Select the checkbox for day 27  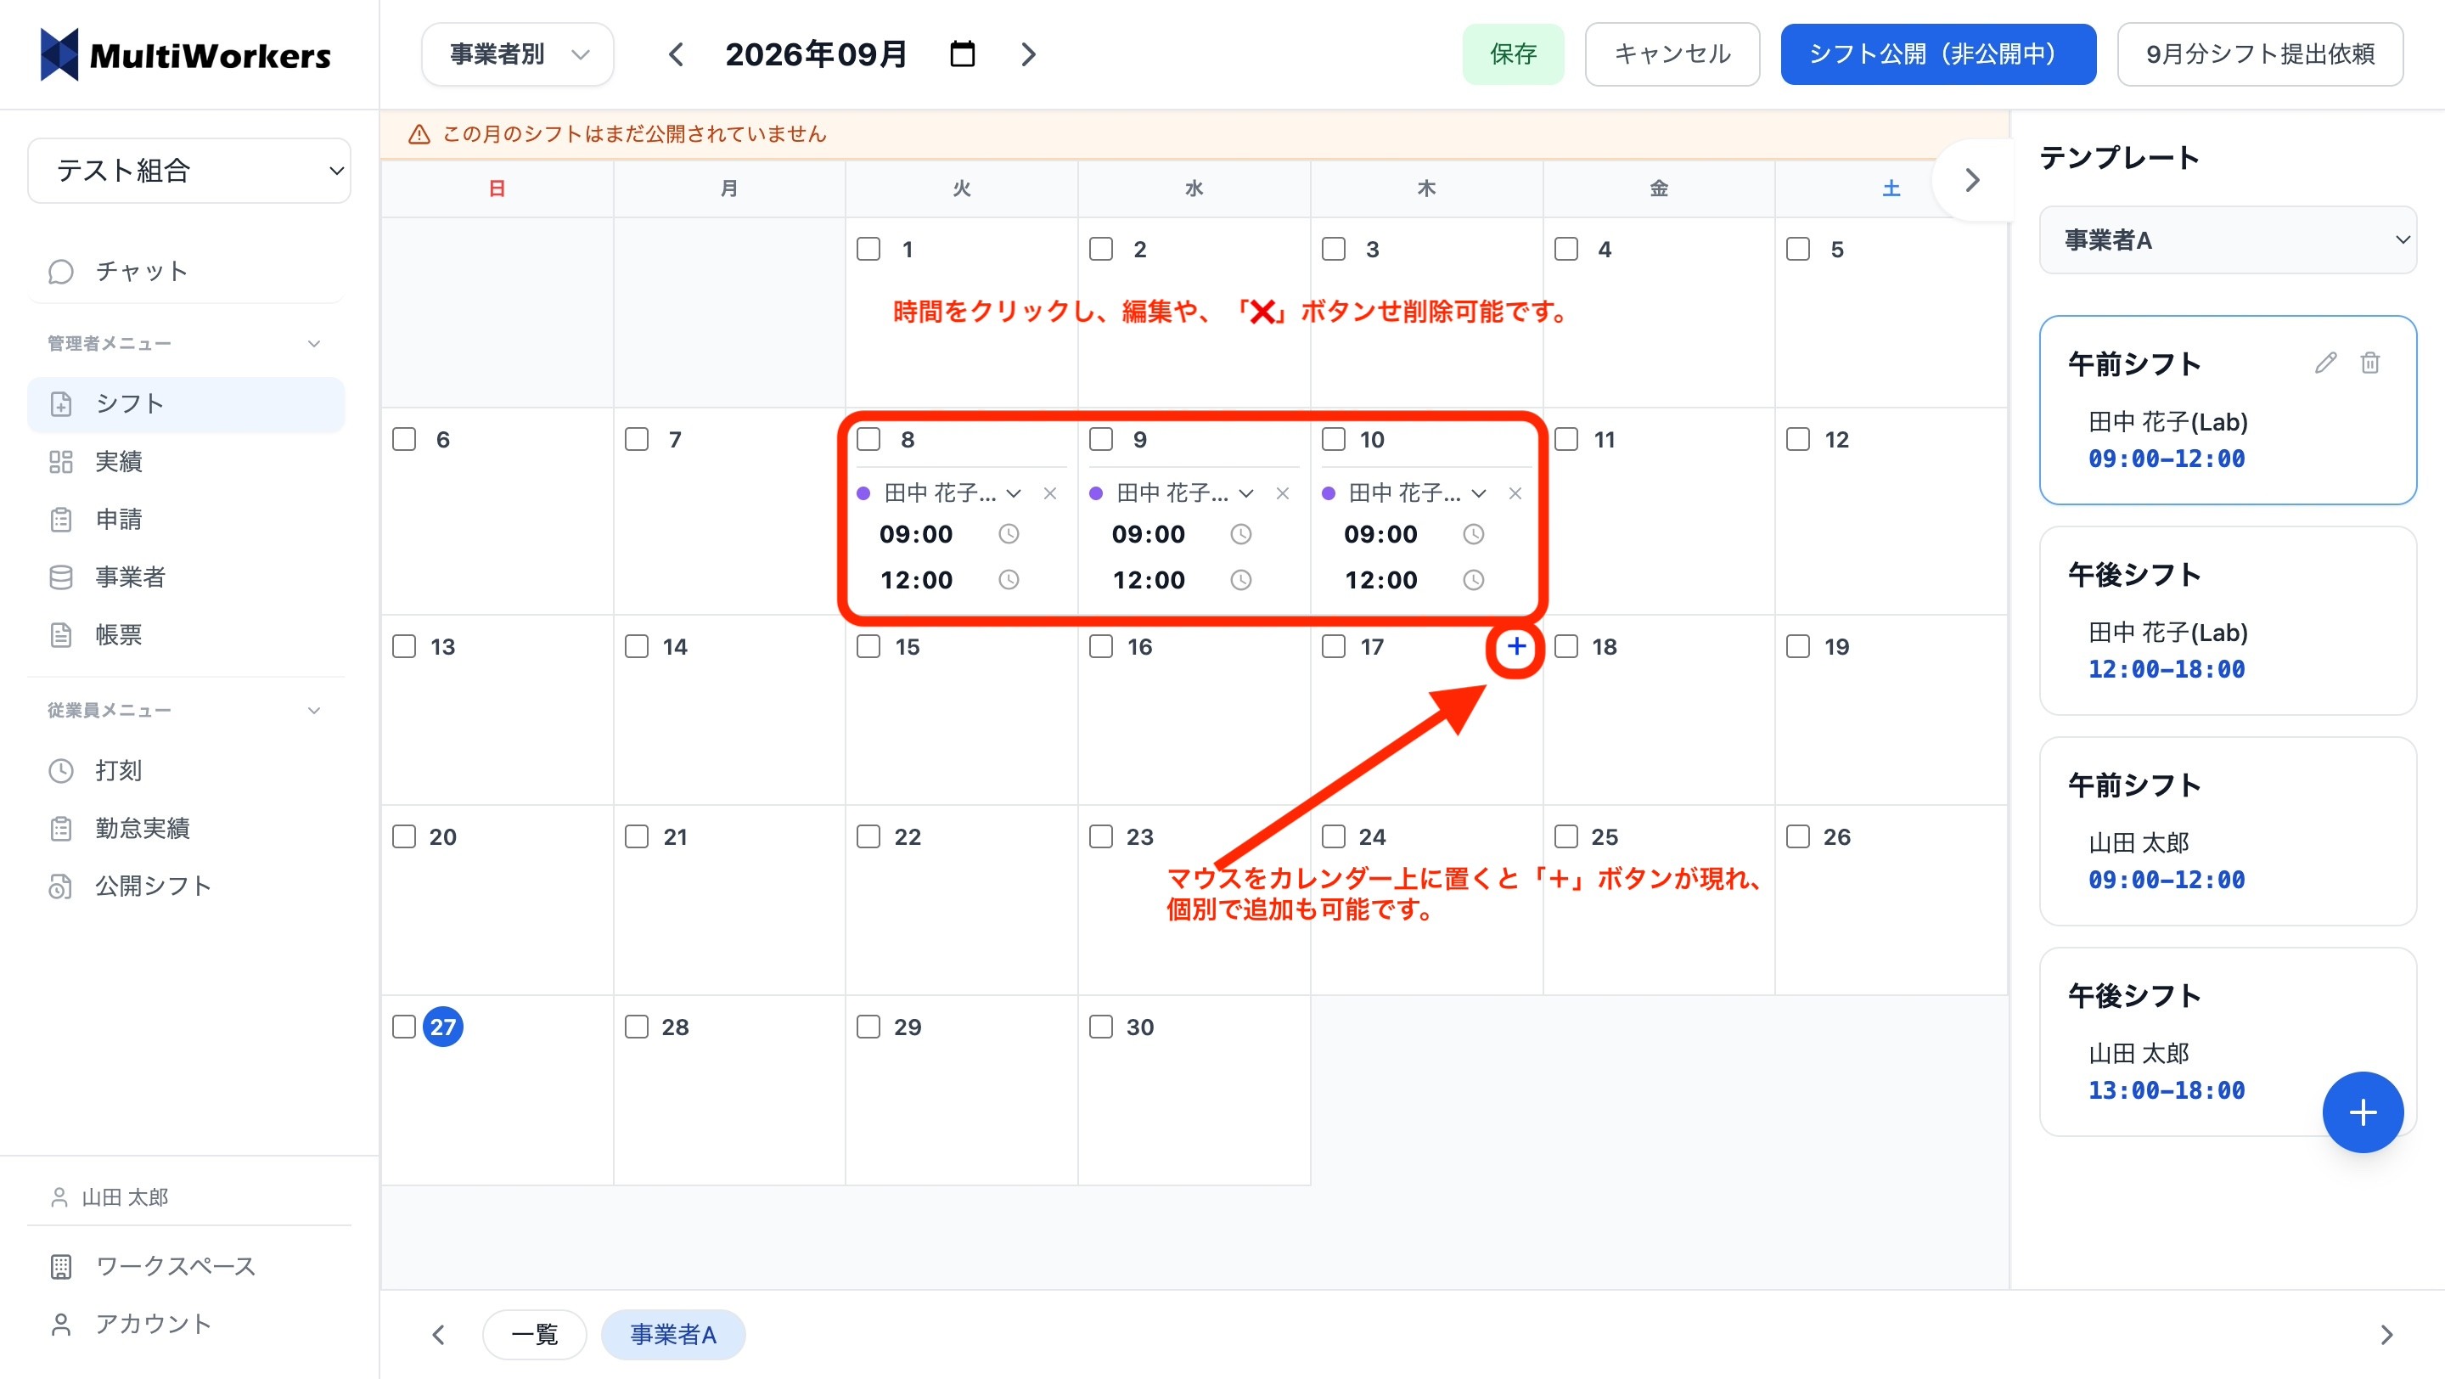point(404,1027)
